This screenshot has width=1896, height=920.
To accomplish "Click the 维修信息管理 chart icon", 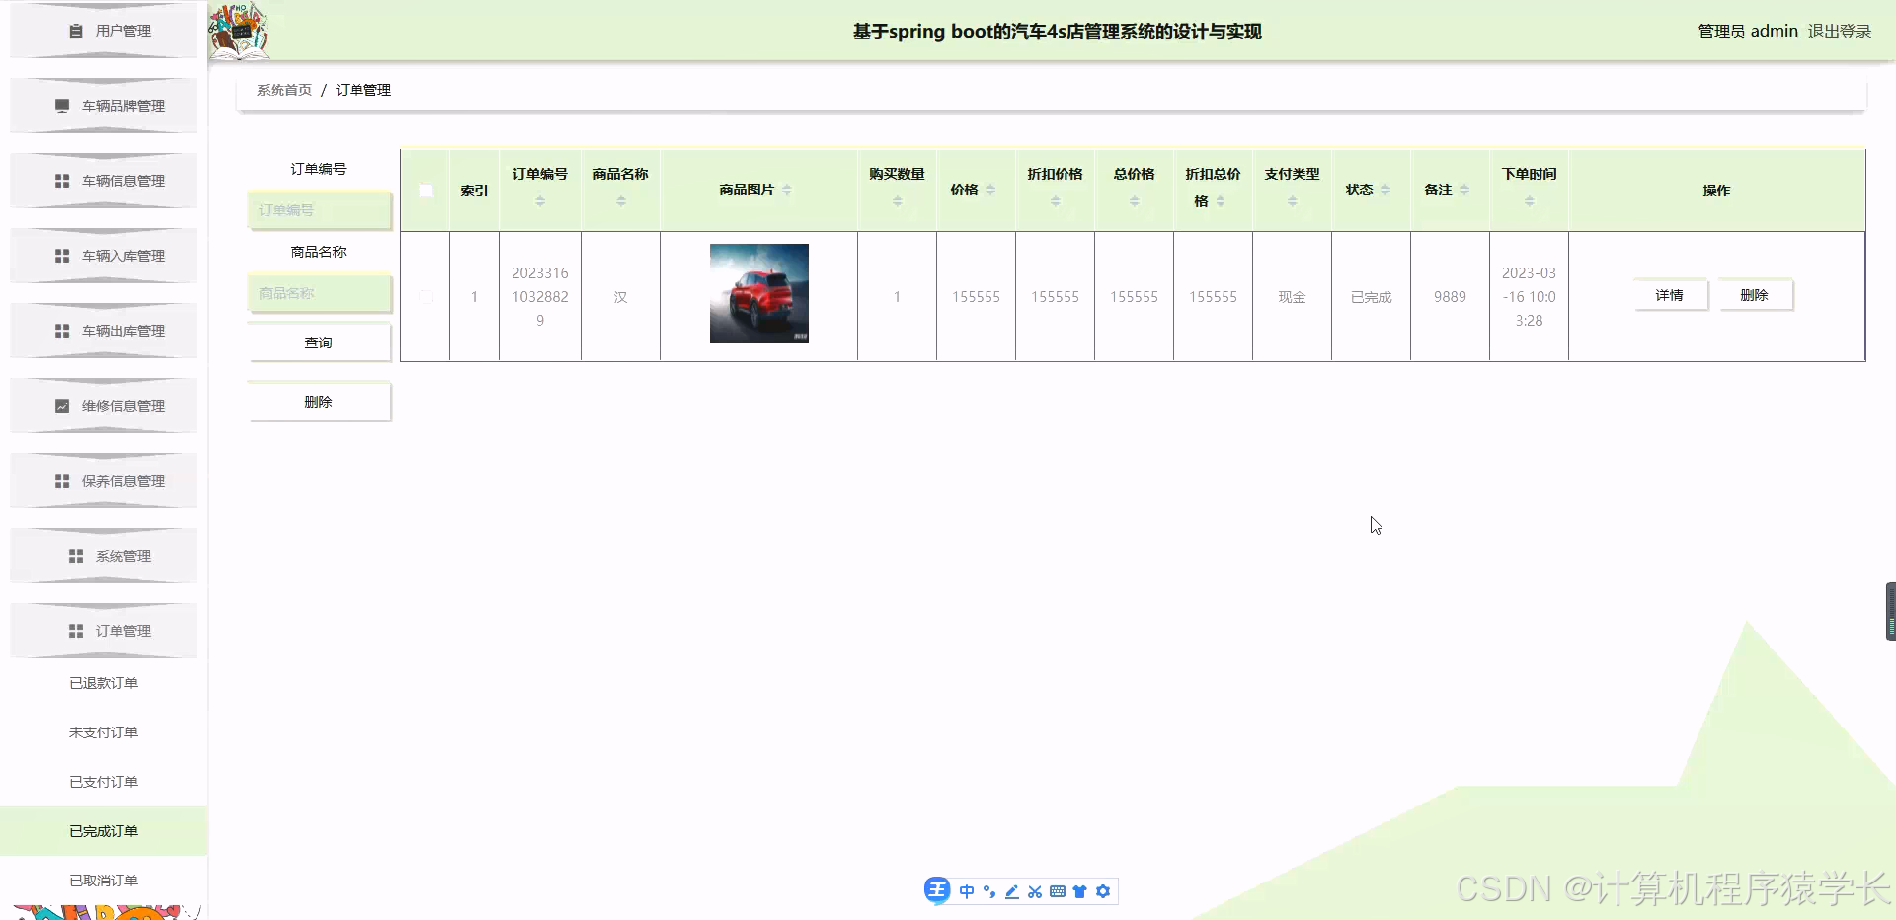I will tap(60, 405).
